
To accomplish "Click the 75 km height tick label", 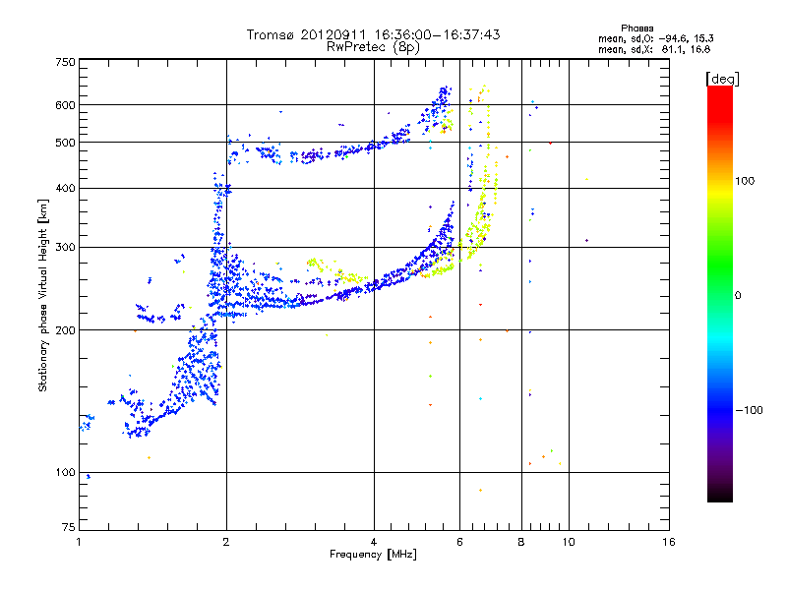I will pyautogui.click(x=69, y=527).
